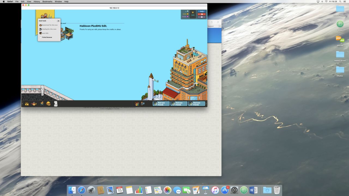This screenshot has width=349, height=196.
Task: Open the Ticket browser
Action: click(x=46, y=37)
